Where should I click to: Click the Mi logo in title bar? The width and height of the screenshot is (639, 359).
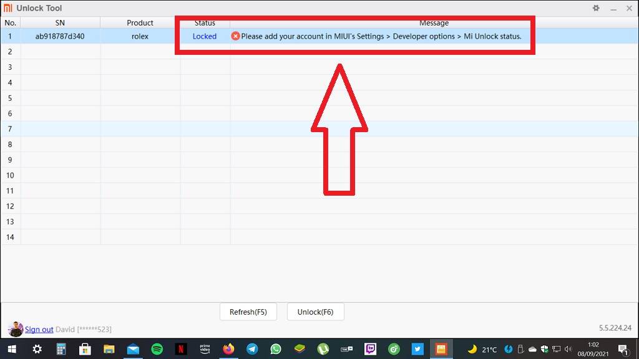[7, 7]
